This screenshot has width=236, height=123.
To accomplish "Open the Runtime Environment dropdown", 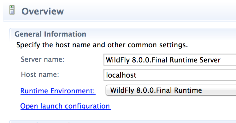I will coord(171,90).
